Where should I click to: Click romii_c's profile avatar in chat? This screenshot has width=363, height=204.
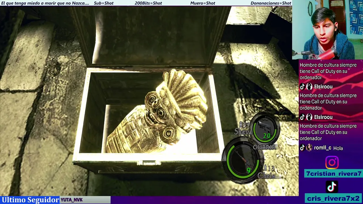coord(309,148)
